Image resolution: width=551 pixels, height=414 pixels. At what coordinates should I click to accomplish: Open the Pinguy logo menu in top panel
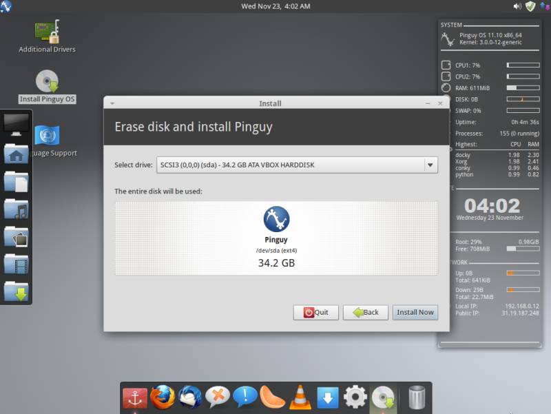click(6, 6)
